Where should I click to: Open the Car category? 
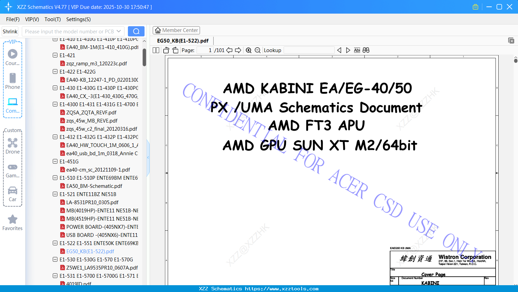[x=13, y=194]
